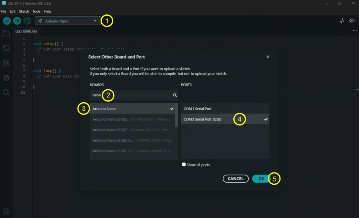Open the Sketch menu

[24, 11]
